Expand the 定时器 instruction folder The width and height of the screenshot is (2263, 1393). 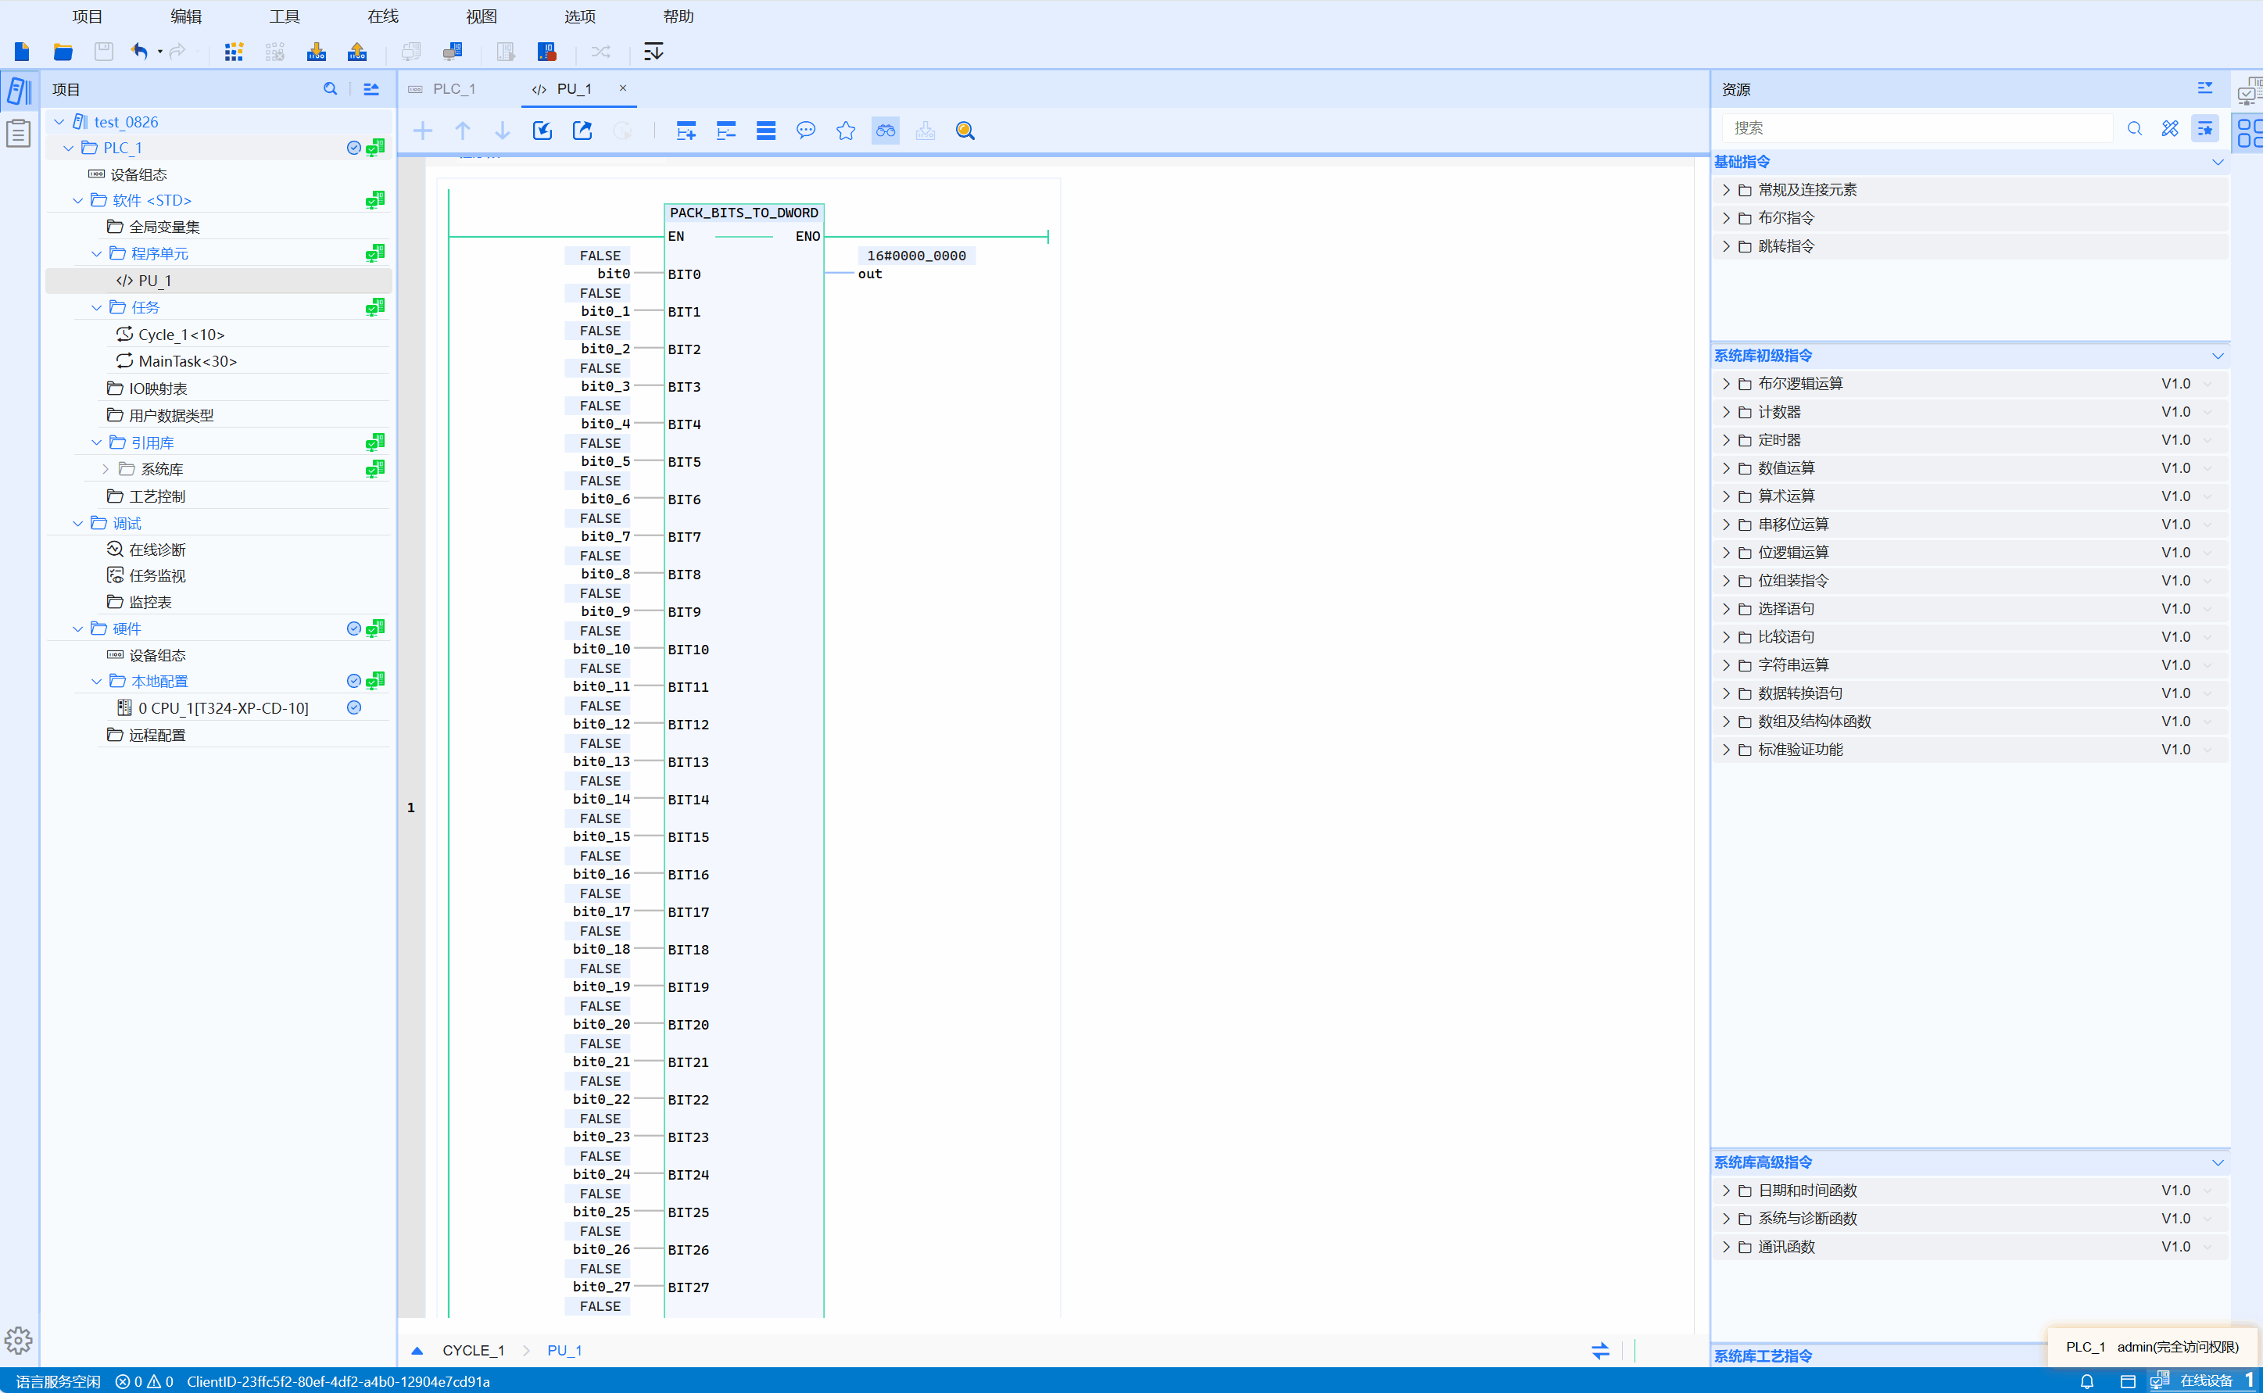point(1726,440)
